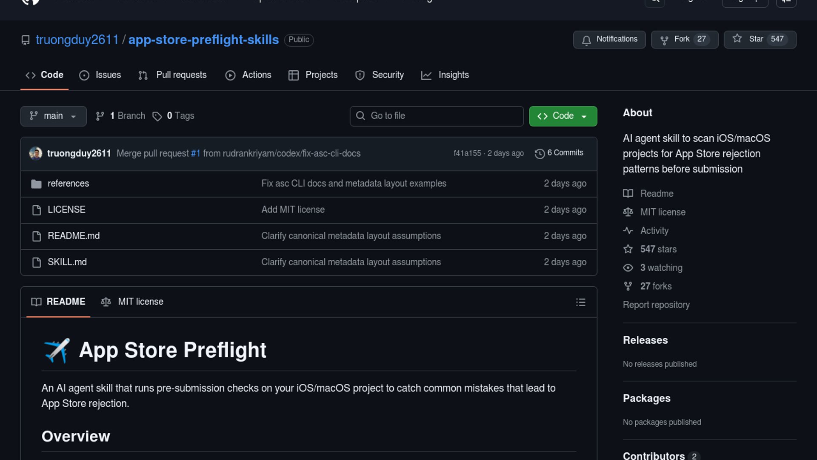Open README outline list icon
The width and height of the screenshot is (817, 460).
pyautogui.click(x=580, y=302)
